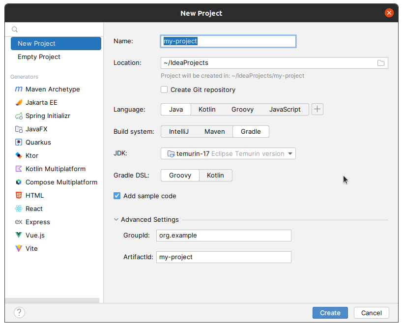
Task: Click the Name input field
Action: (x=228, y=41)
